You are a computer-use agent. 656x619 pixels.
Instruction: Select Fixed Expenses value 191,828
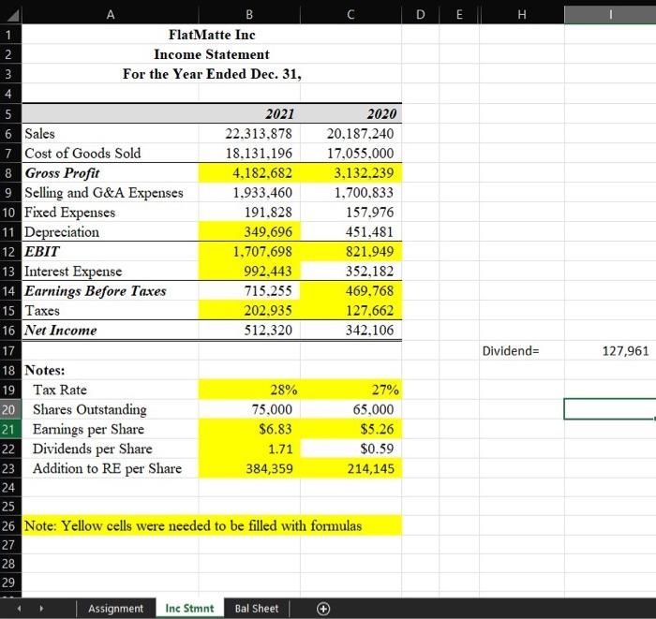tap(249, 213)
